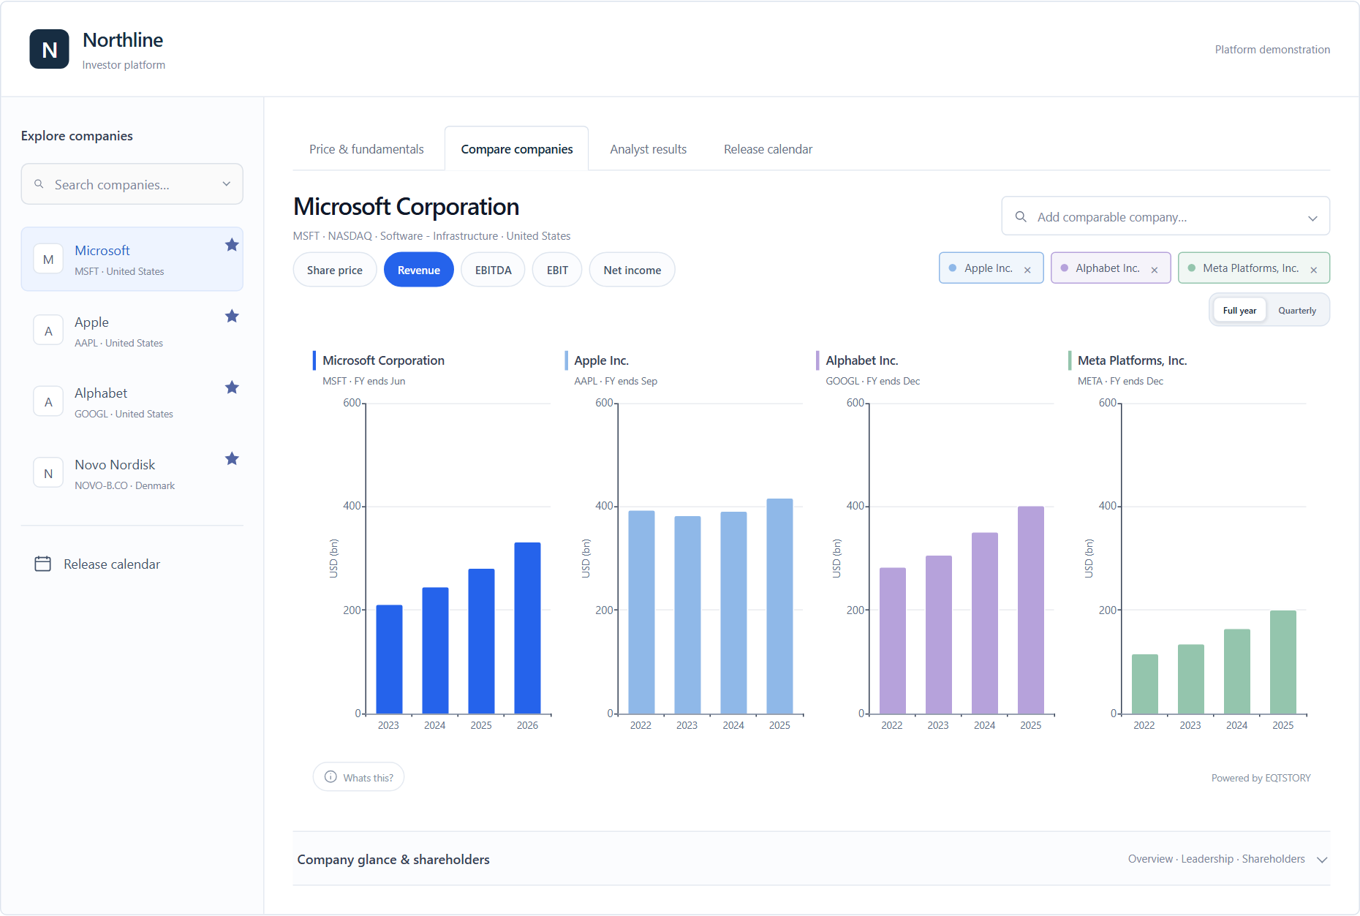Click the Novo Nordisk N avatar icon
Image resolution: width=1360 pixels, height=916 pixels.
(48, 474)
